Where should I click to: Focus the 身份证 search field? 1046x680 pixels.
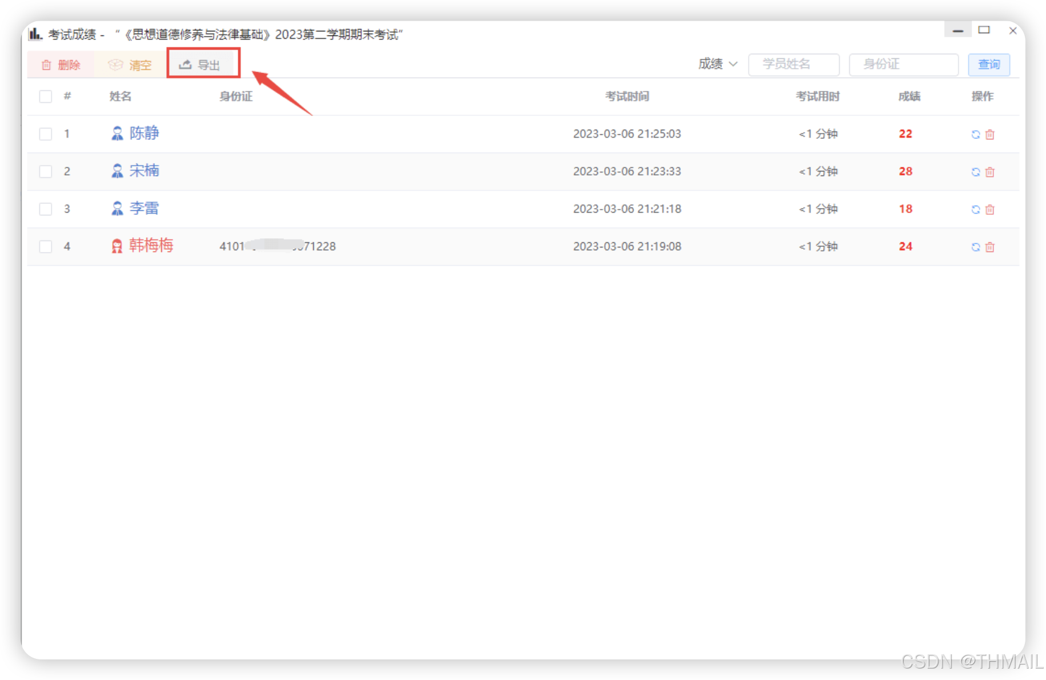click(x=903, y=64)
